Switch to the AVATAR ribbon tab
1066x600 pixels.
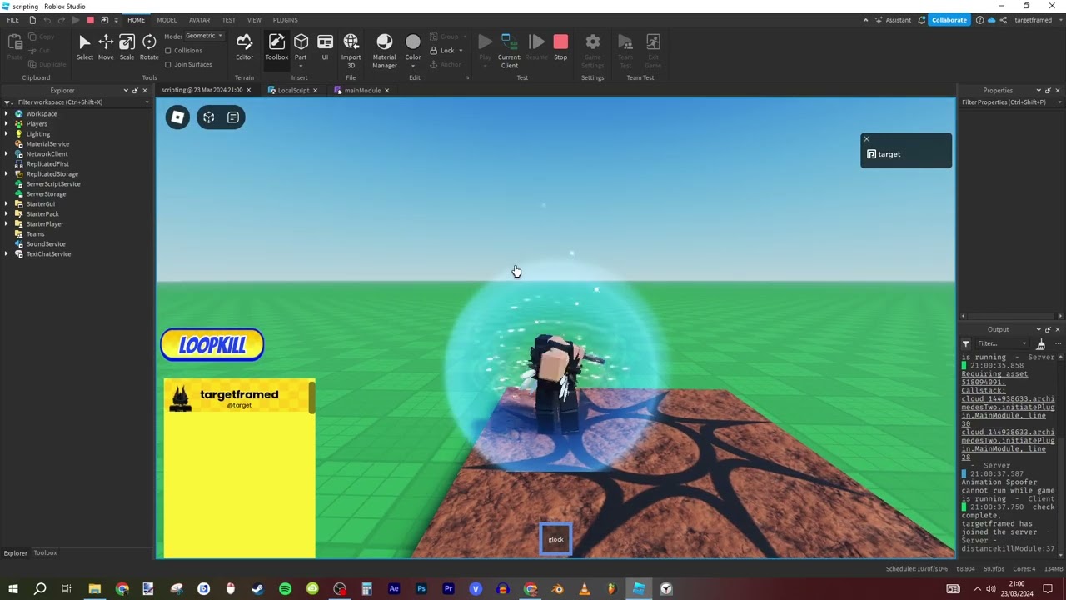point(200,20)
